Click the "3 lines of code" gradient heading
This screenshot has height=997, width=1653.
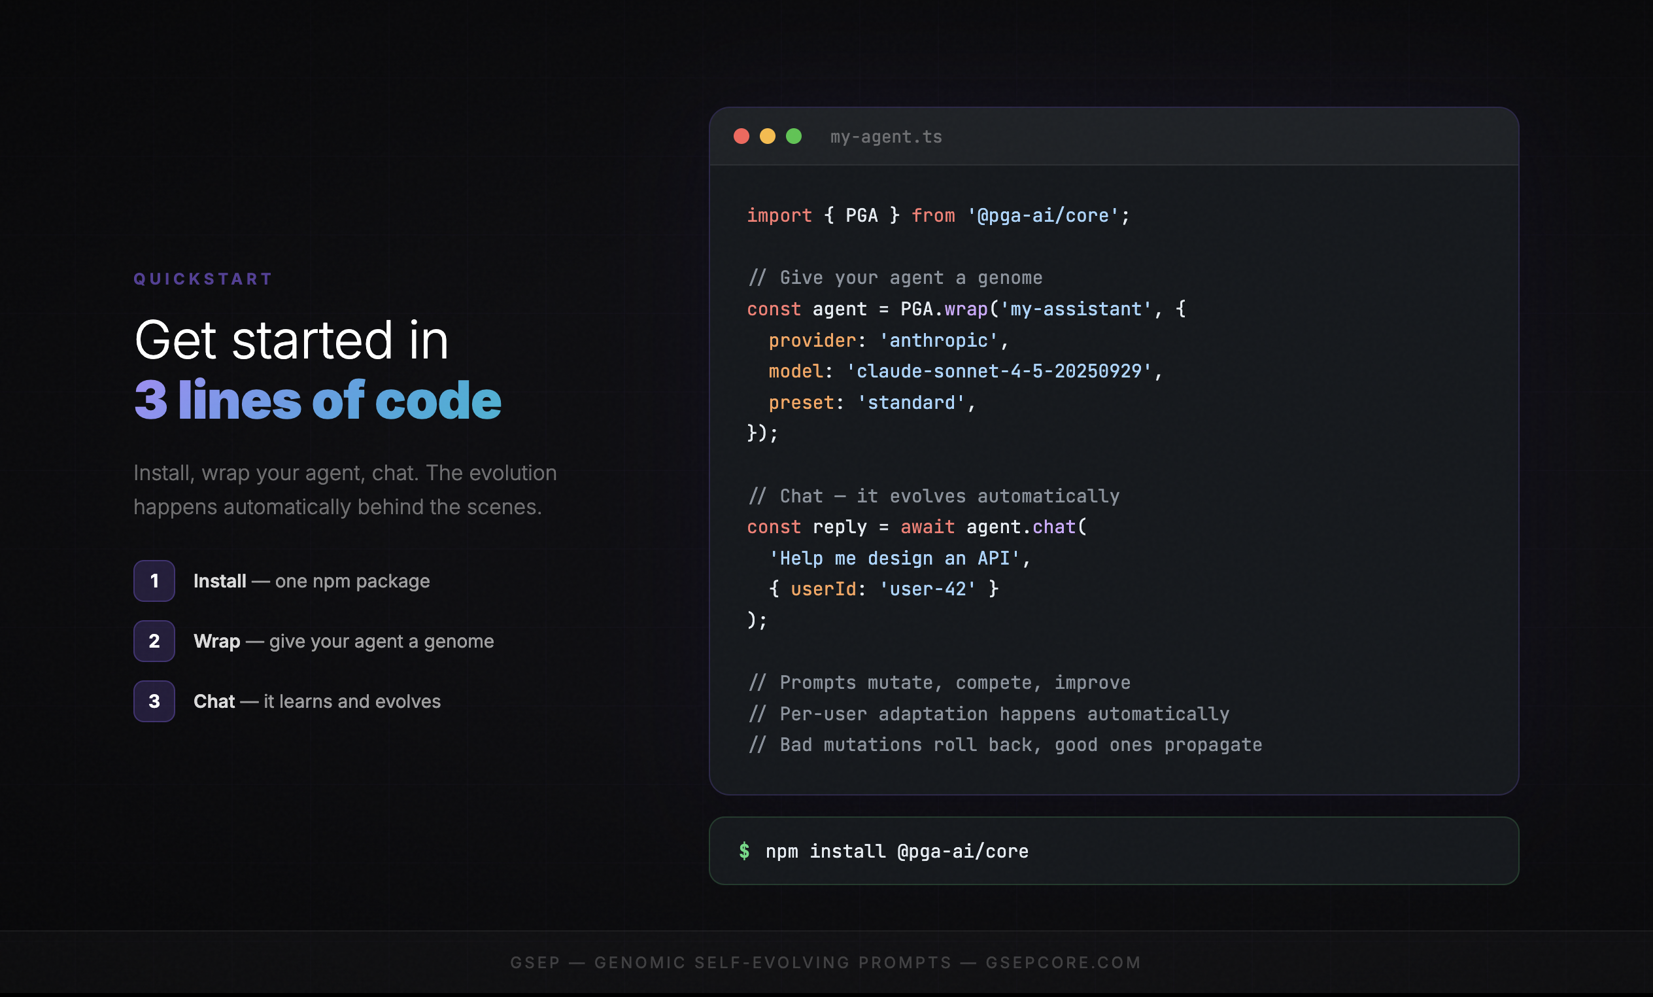point(317,400)
